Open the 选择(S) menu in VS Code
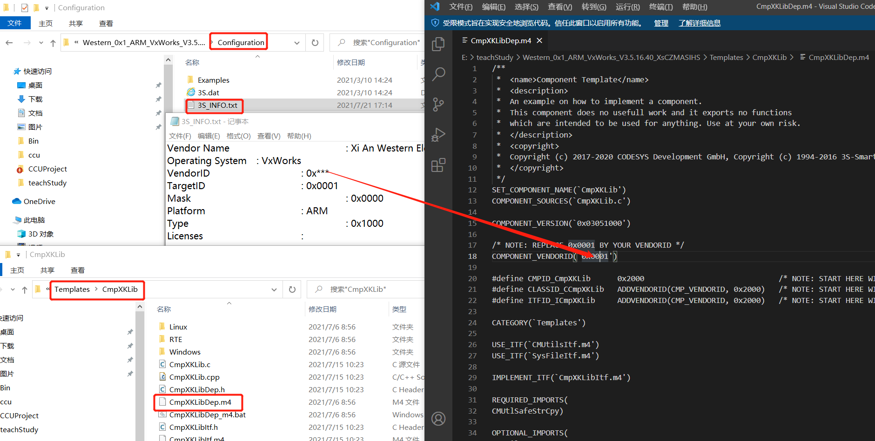The height and width of the screenshot is (441, 875). tap(526, 7)
